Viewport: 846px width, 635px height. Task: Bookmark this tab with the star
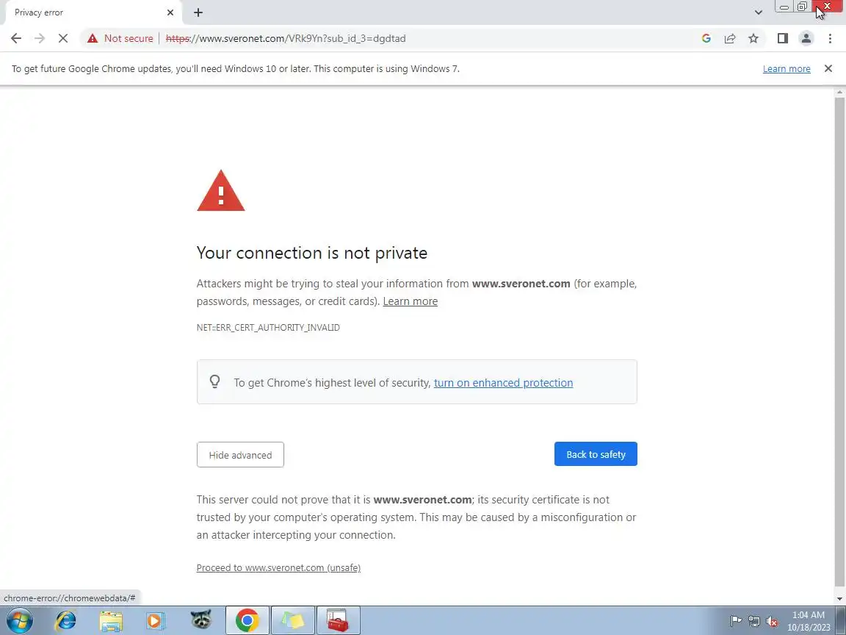(x=753, y=38)
